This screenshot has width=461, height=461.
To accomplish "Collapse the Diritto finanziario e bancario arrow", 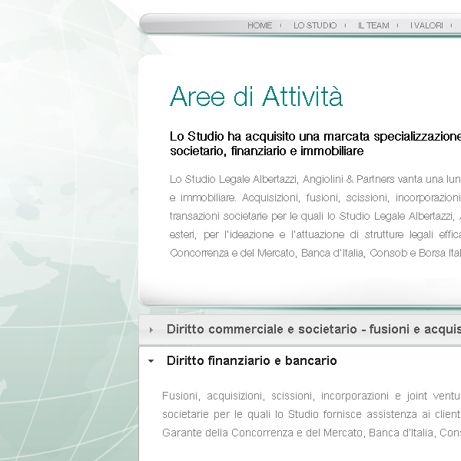I will click(x=151, y=361).
